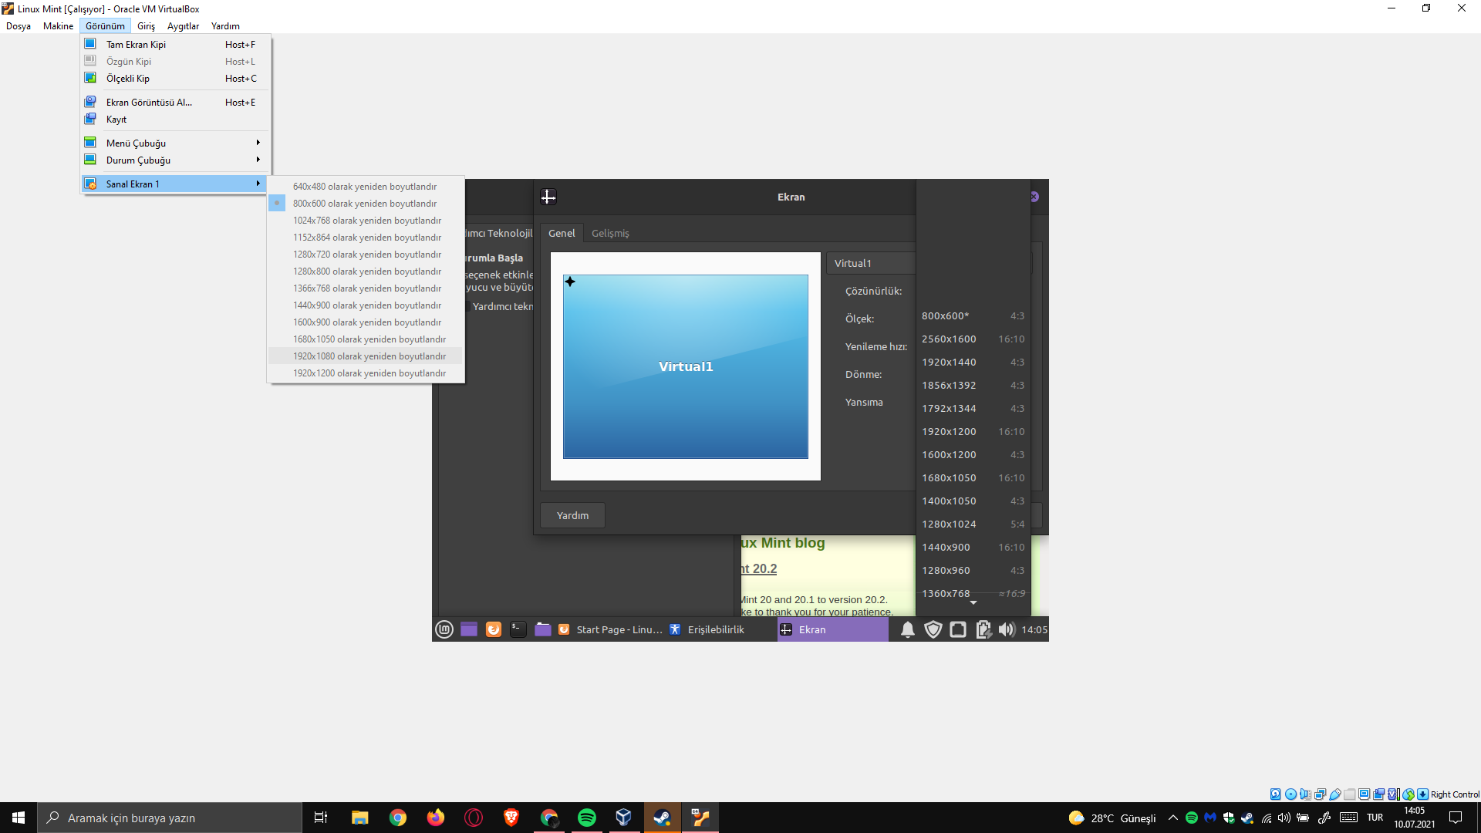Click Tam Ekran Kipi menu entry
The image size is (1481, 833).
tap(136, 45)
